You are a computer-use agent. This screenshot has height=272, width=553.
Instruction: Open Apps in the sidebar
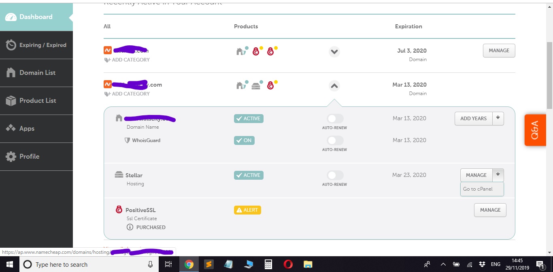coord(36,128)
